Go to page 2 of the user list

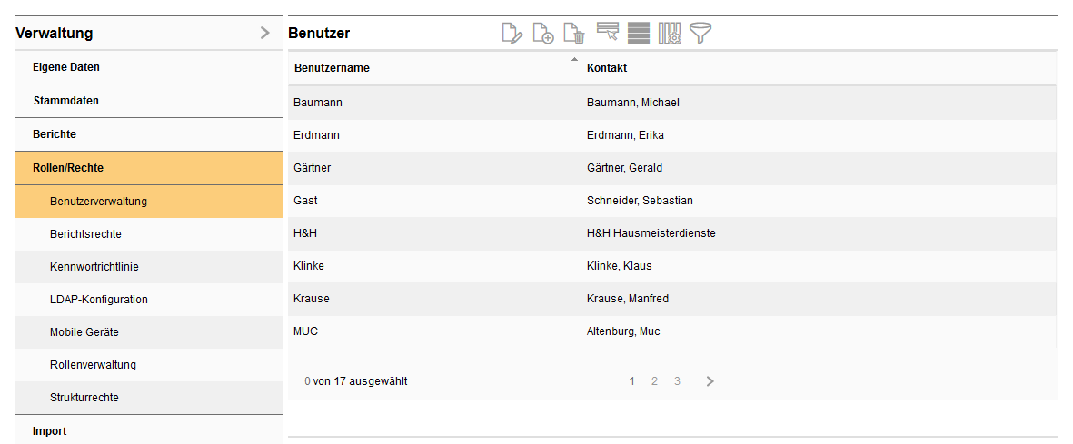click(654, 381)
